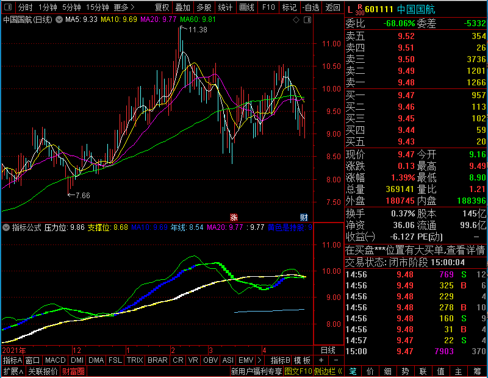The height and width of the screenshot is (378, 488).
Task: Select the 联 linked tab
Action: 423,371
